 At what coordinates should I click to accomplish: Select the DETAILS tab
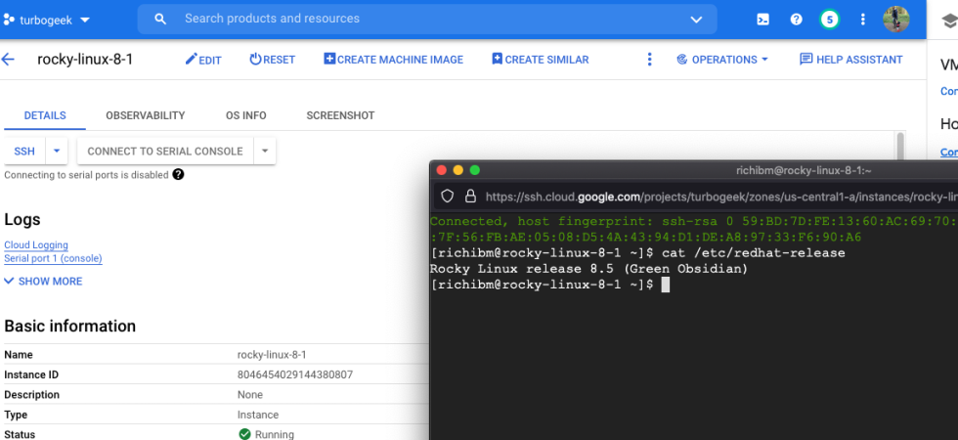45,115
